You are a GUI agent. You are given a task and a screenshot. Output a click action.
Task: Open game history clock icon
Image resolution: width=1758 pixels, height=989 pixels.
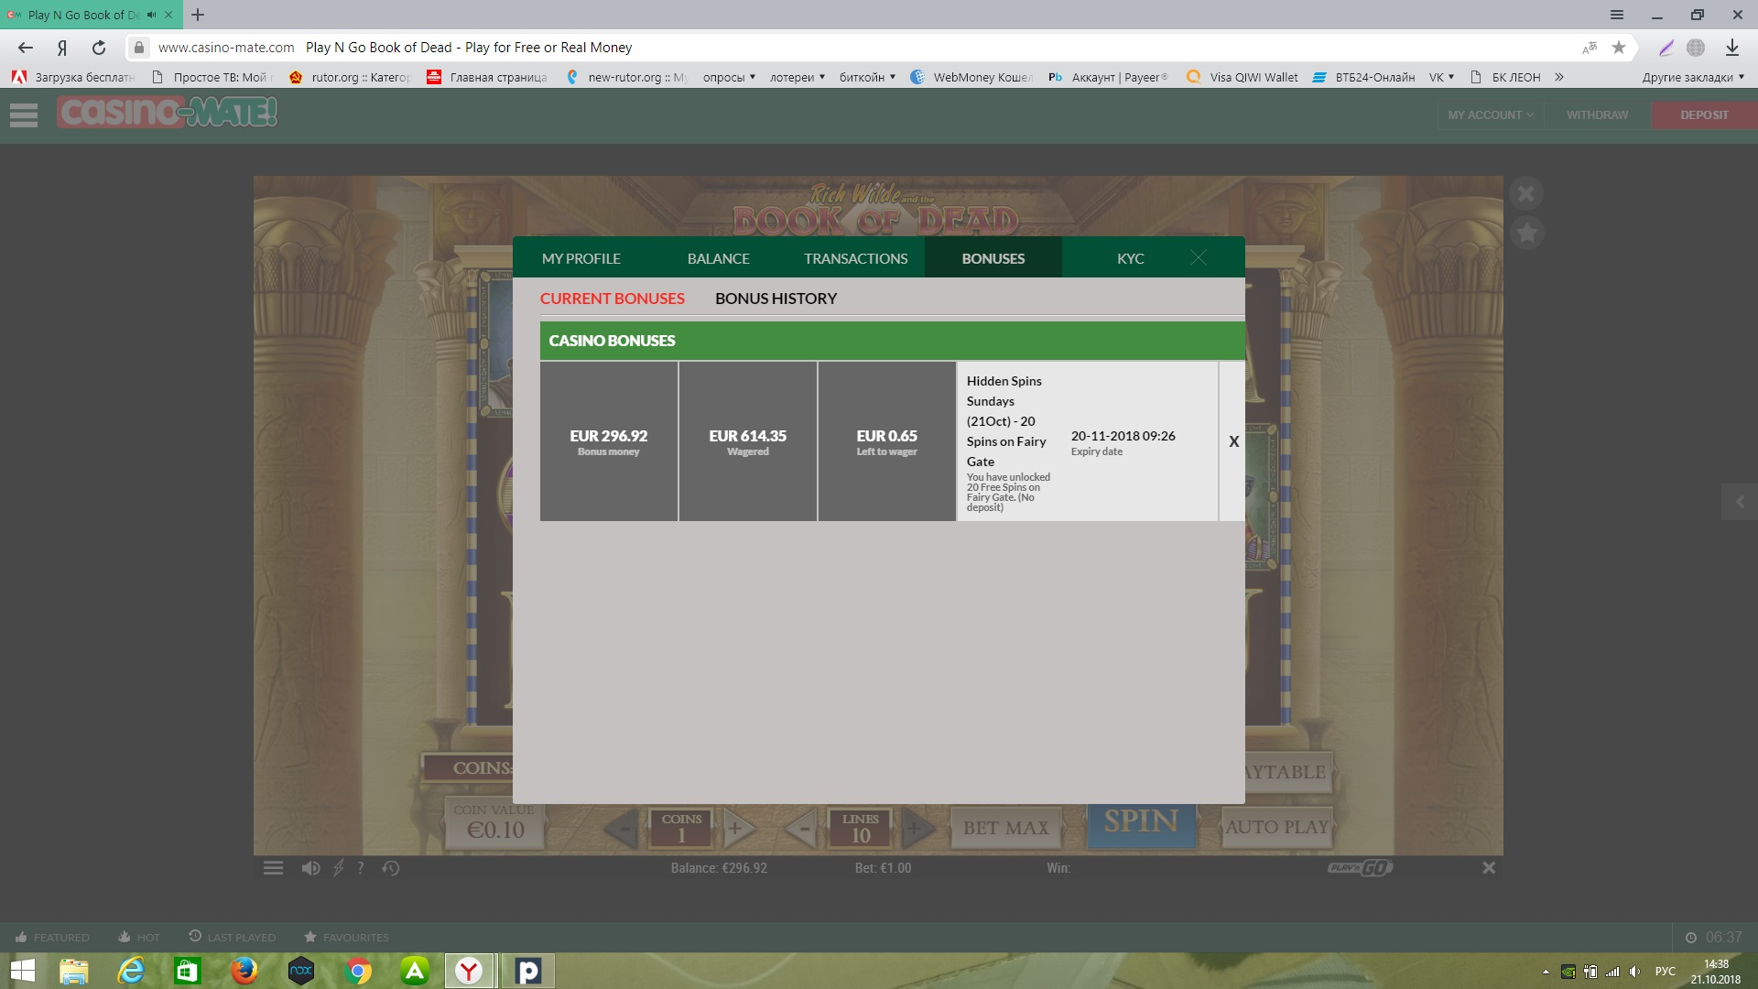(x=391, y=868)
